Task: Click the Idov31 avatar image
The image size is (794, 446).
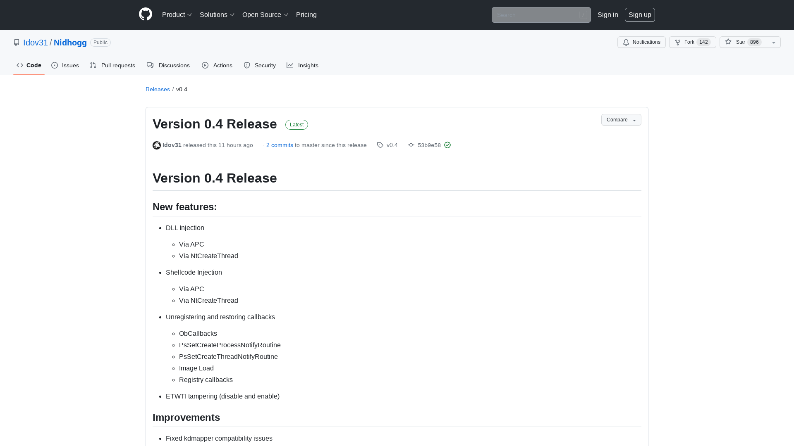Action: pyautogui.click(x=157, y=145)
